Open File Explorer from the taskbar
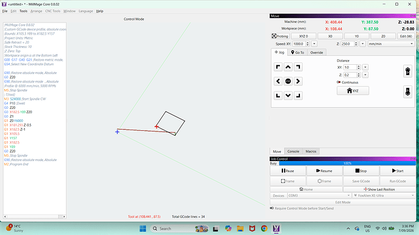The image size is (419, 235). 240,228
